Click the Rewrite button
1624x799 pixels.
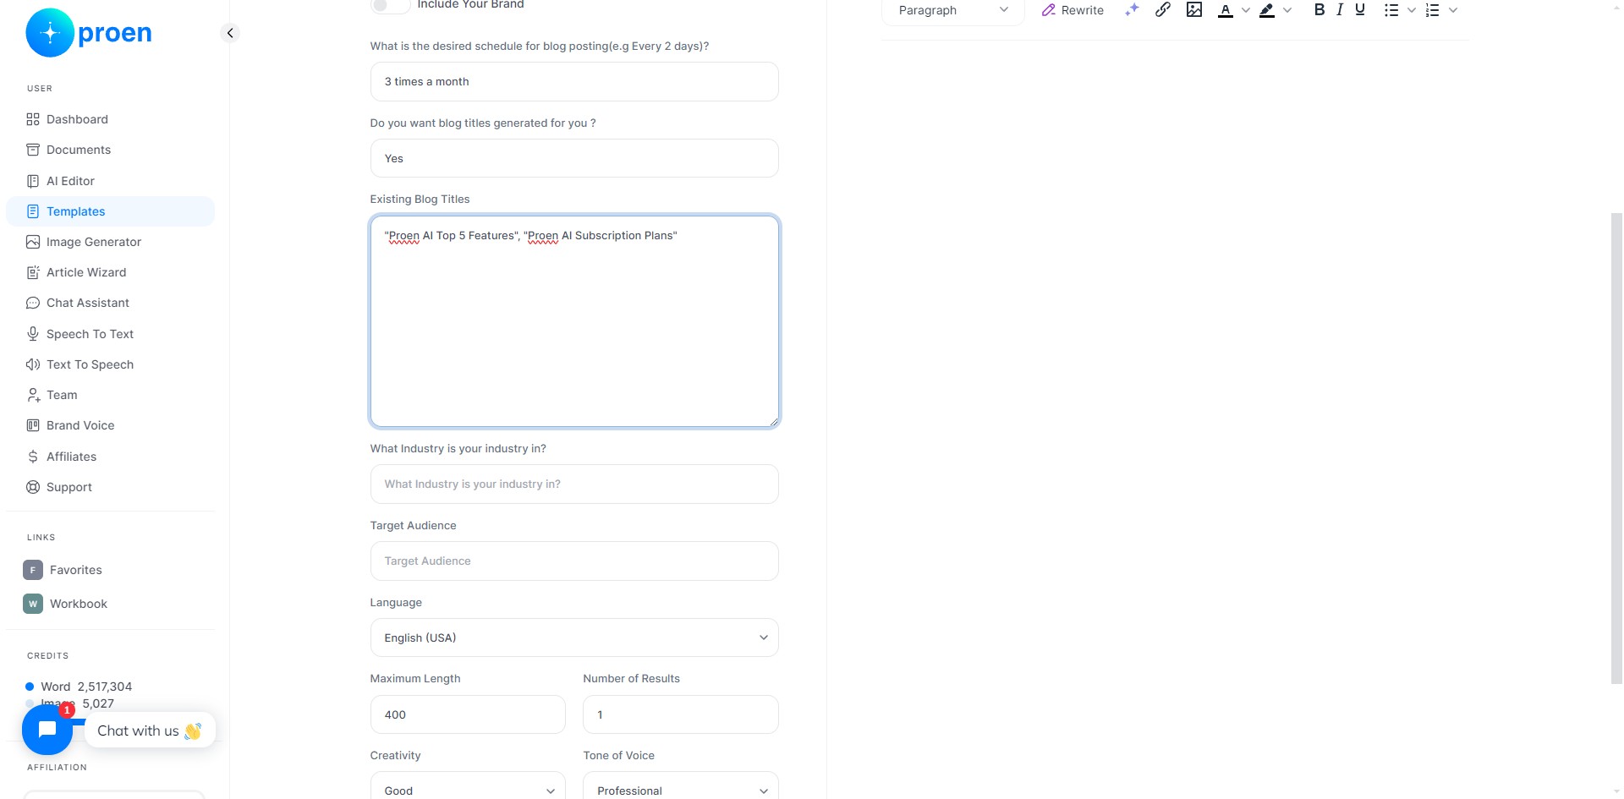click(x=1073, y=10)
